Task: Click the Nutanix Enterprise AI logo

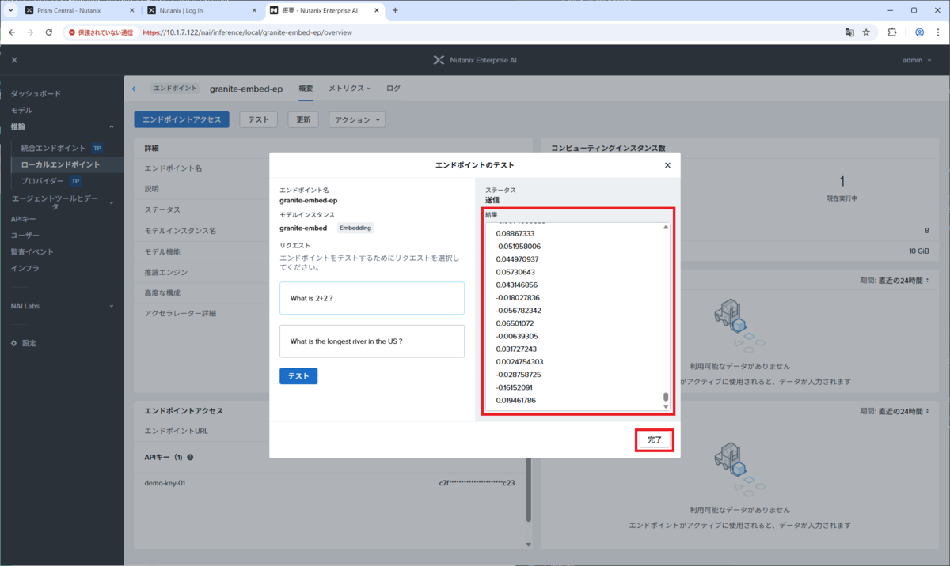Action: (x=475, y=60)
